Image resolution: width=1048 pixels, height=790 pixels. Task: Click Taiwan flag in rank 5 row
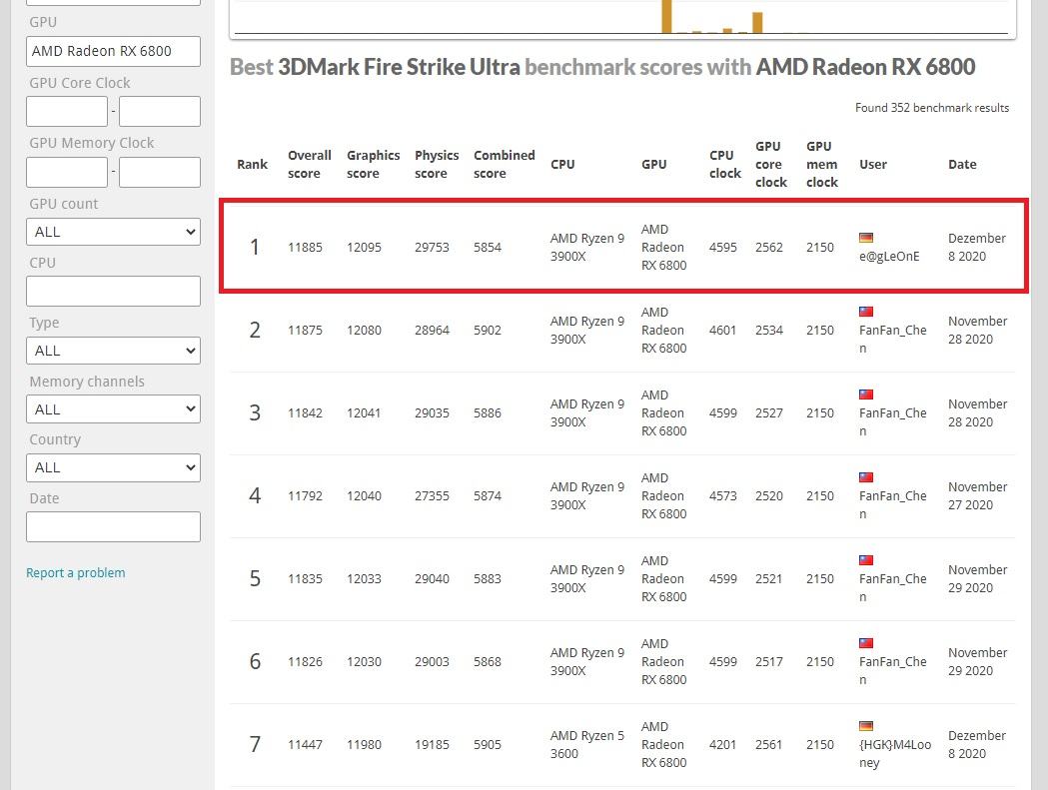tap(866, 560)
